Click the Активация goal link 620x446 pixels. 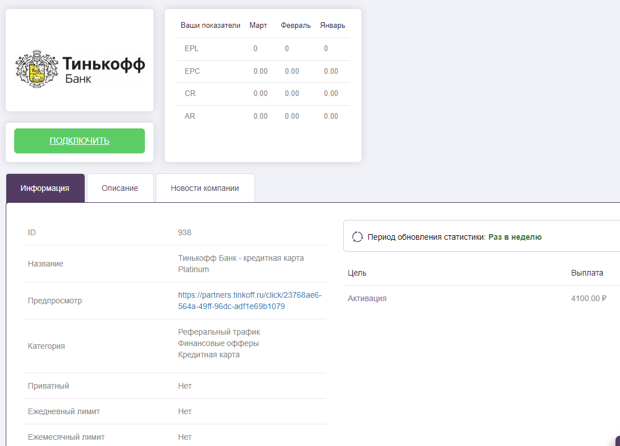(367, 298)
